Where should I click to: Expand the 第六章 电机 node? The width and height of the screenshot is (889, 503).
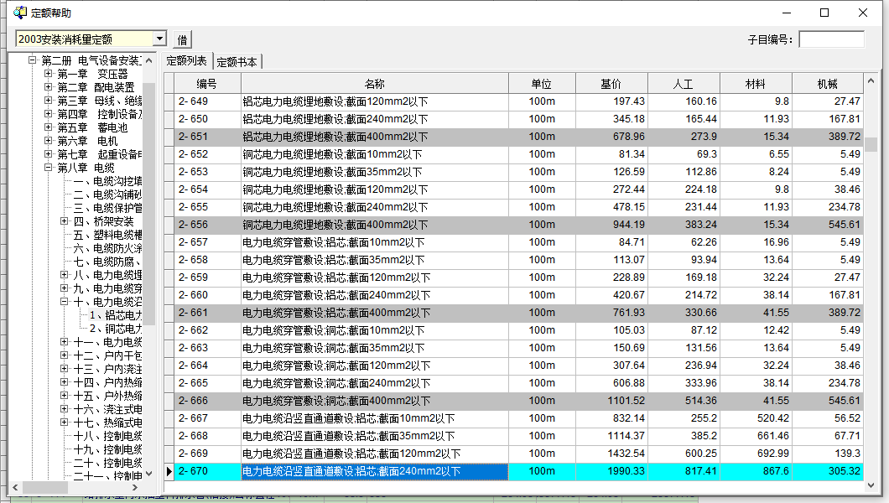pos(48,141)
